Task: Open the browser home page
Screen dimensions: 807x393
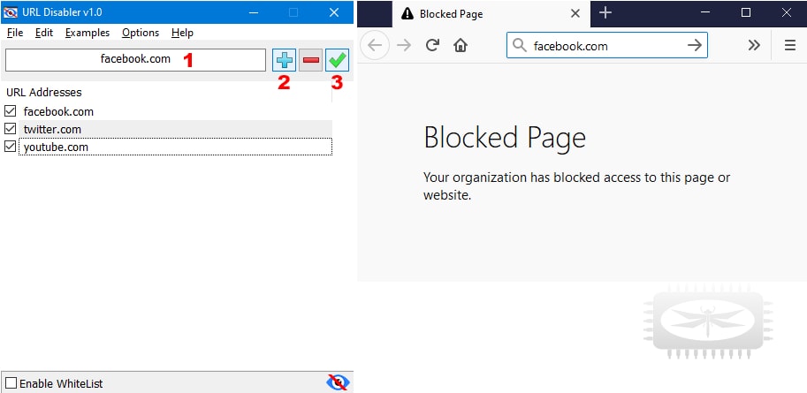Action: 461,45
